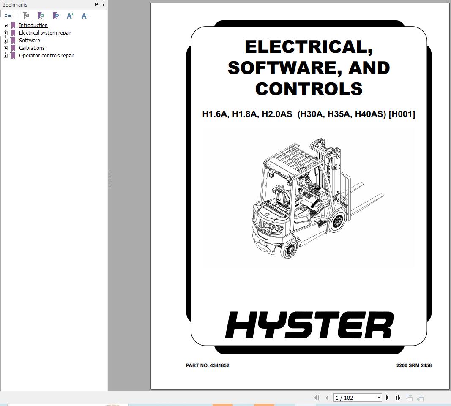Increase bookmark font size with A+
The image size is (451, 406).
click(70, 16)
